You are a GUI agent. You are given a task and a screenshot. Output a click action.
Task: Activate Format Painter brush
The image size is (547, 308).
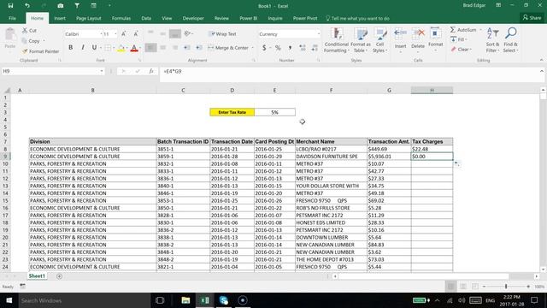tap(40, 51)
